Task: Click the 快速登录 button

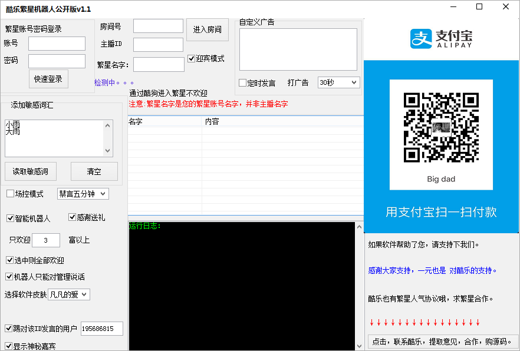Action: [48, 79]
